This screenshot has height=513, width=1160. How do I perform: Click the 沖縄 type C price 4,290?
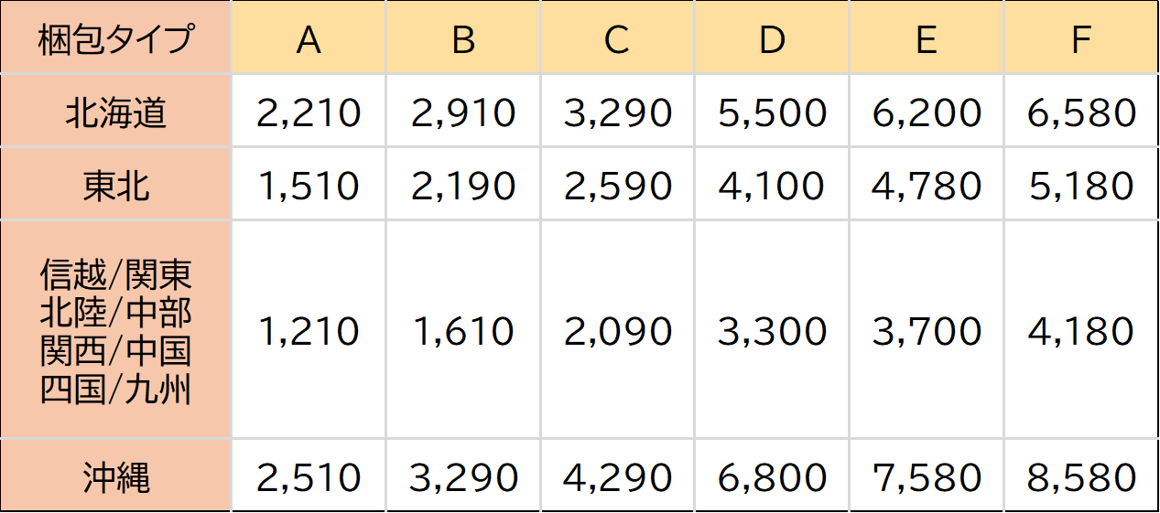pyautogui.click(x=617, y=477)
